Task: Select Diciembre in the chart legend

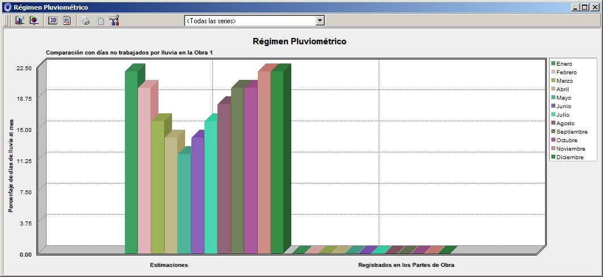Action: click(569, 157)
